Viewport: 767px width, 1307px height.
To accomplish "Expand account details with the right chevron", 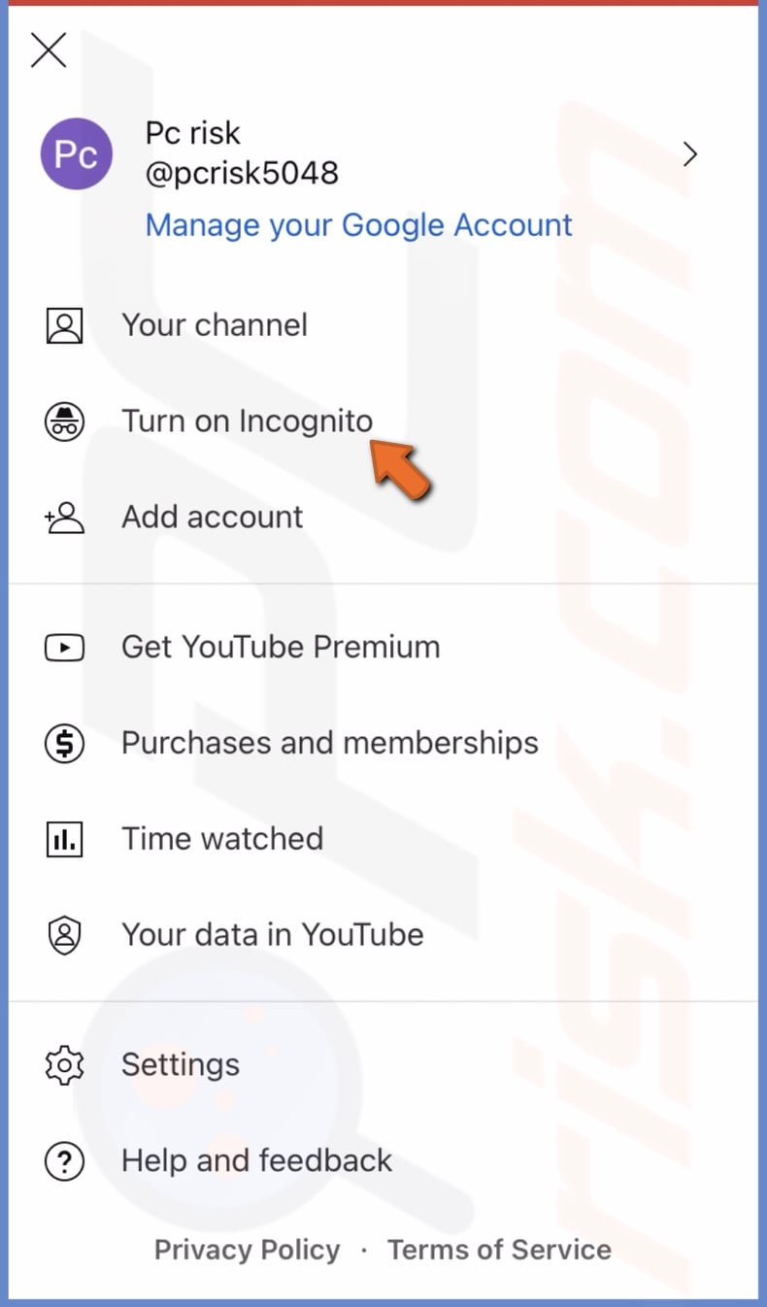I will point(689,153).
